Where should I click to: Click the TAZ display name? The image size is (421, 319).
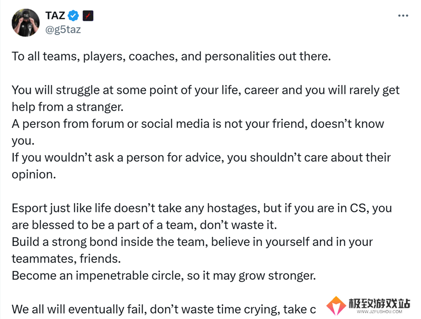click(55, 16)
